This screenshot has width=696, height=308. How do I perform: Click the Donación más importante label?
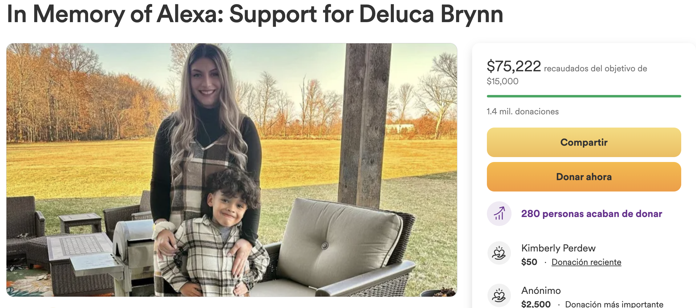(614, 304)
